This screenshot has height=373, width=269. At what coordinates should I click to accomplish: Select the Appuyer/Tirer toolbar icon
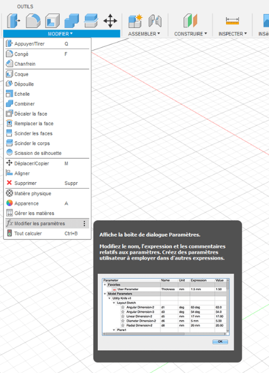pos(13,21)
